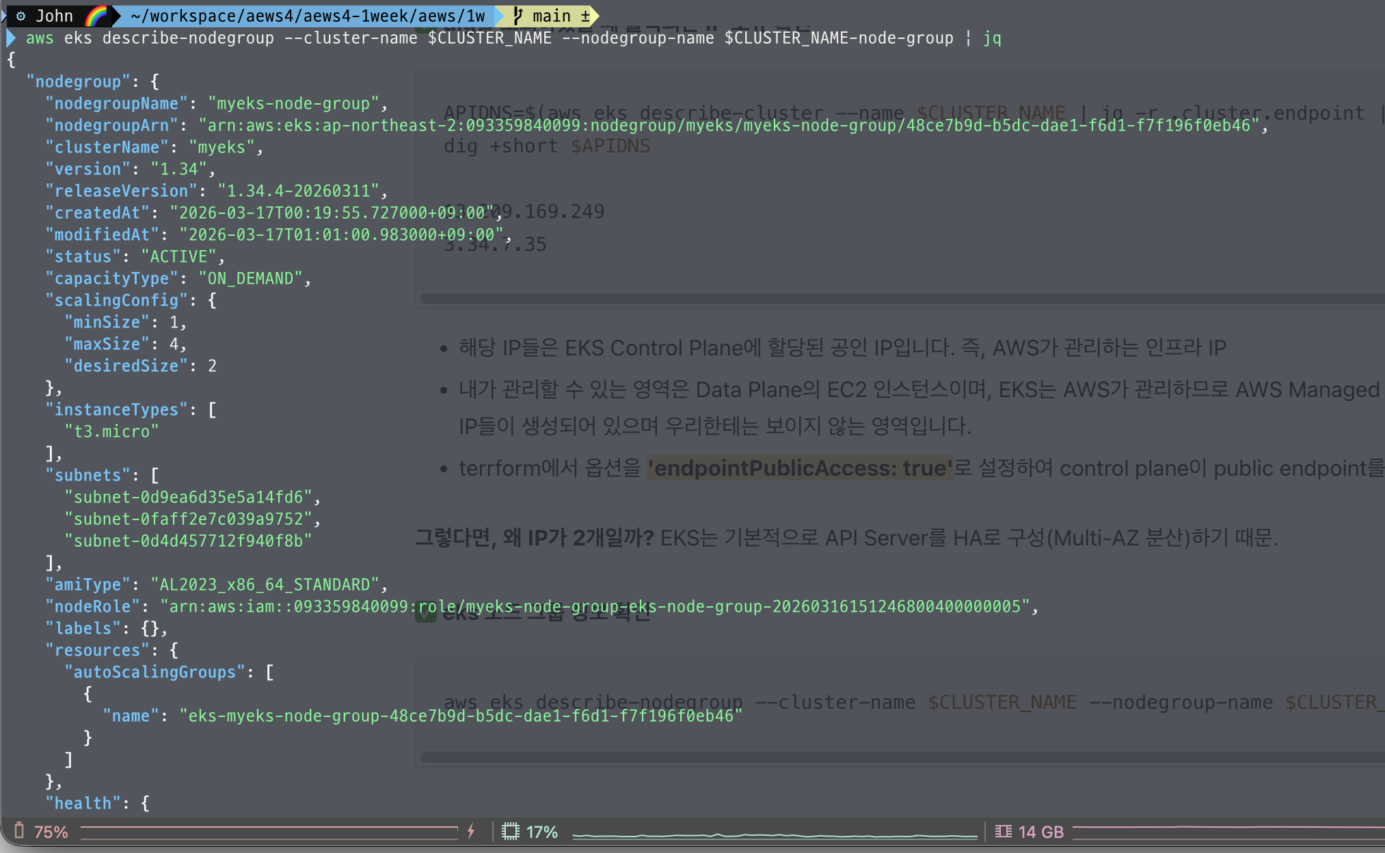Screen dimensions: 1385x853
Task: Click the memory icon beside 14 GB
Action: coord(1003,831)
